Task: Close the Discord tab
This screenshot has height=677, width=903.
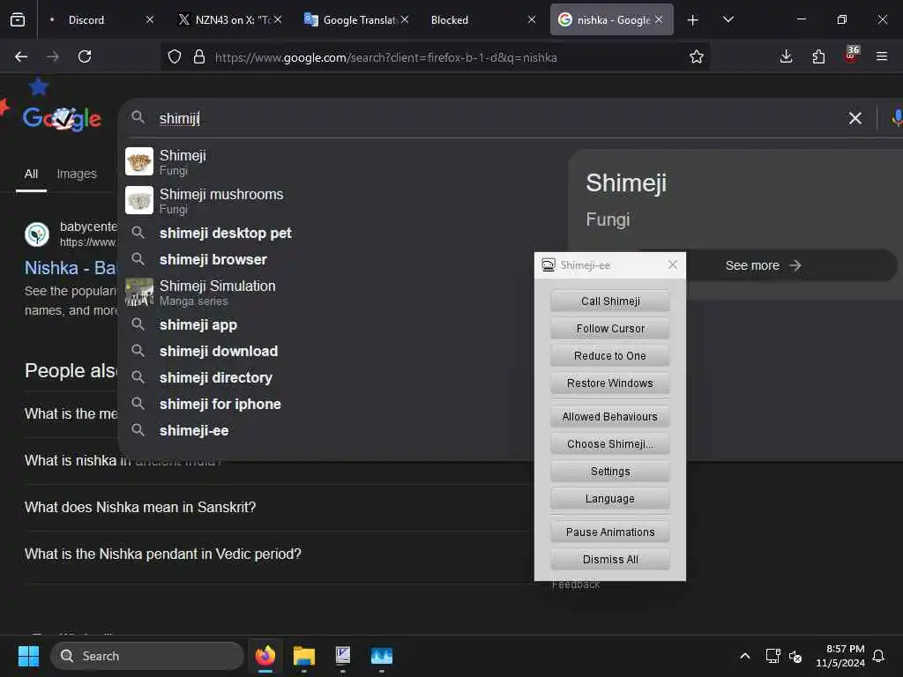Action: click(x=150, y=19)
